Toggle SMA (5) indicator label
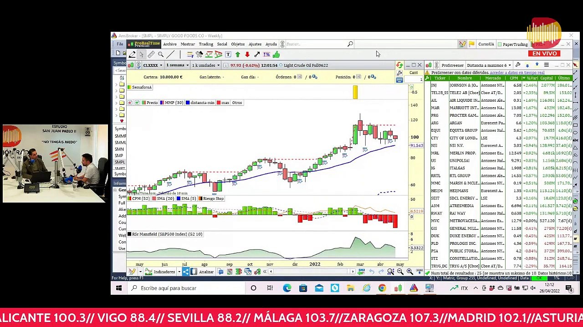 (187, 198)
